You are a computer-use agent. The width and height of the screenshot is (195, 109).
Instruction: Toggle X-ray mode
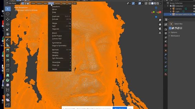coord(146,3)
